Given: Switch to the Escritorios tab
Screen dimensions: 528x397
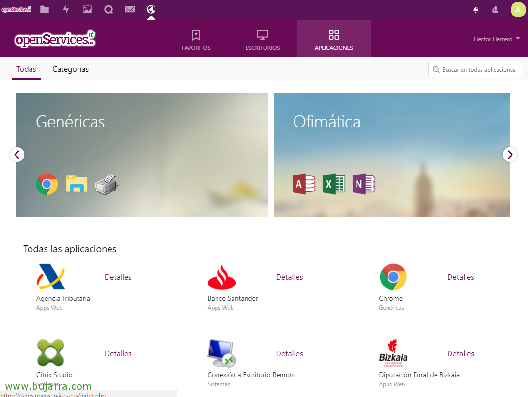Looking at the screenshot, I should coord(263,40).
